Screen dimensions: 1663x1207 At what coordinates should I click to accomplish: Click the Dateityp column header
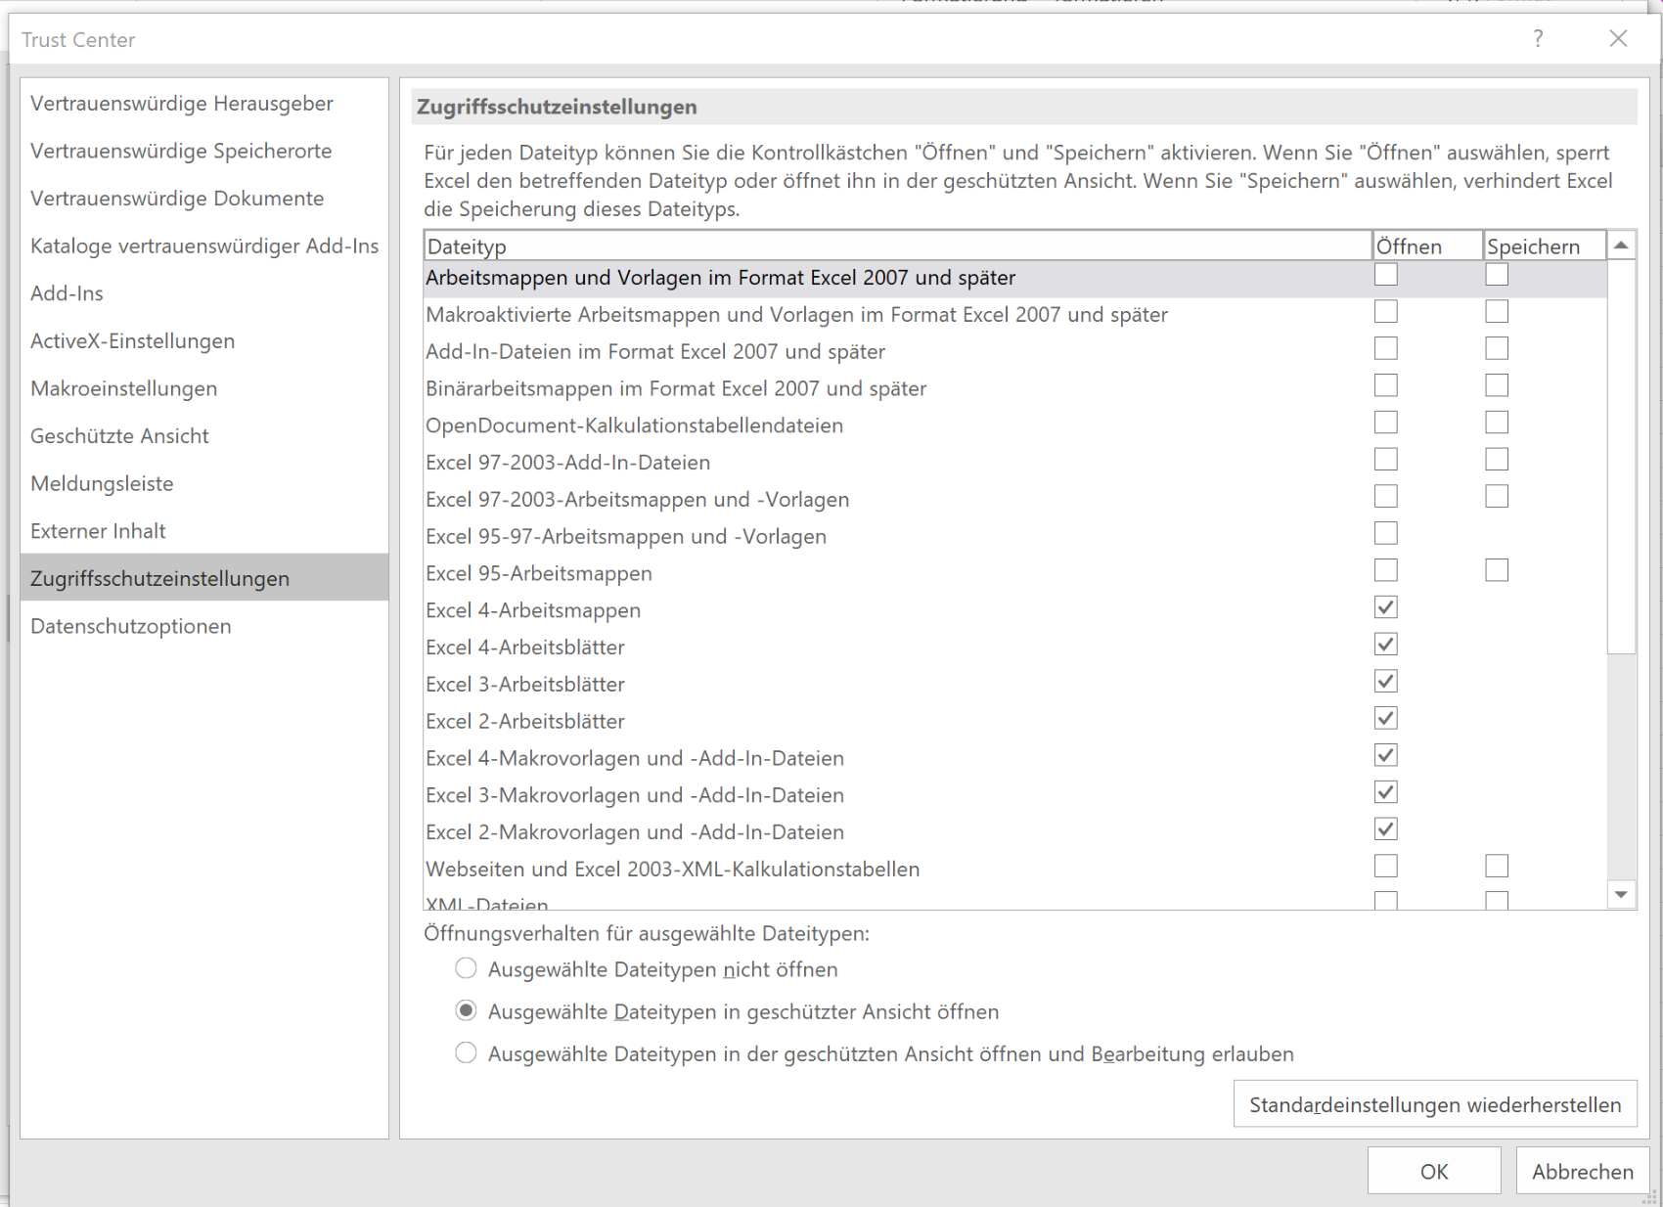(898, 246)
